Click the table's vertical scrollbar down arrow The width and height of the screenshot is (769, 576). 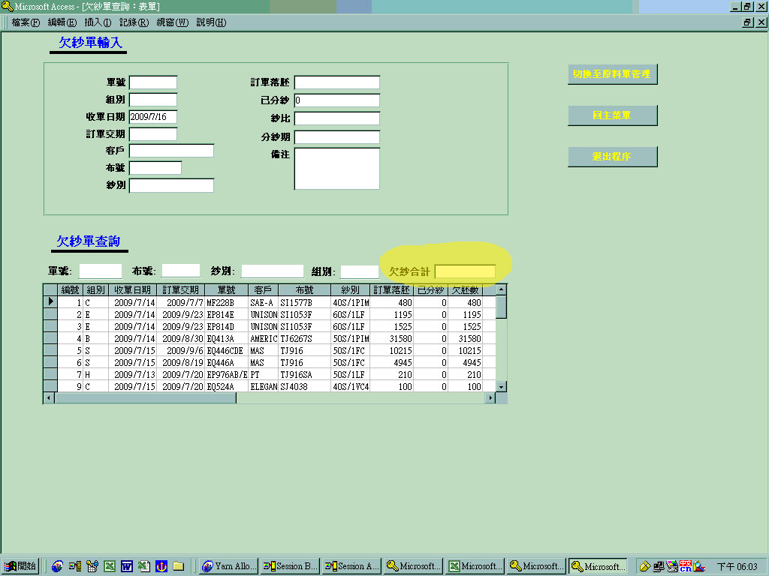(501, 386)
